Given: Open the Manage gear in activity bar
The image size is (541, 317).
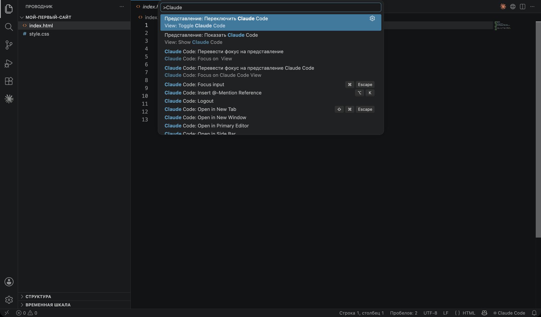Looking at the screenshot, I should pyautogui.click(x=9, y=299).
